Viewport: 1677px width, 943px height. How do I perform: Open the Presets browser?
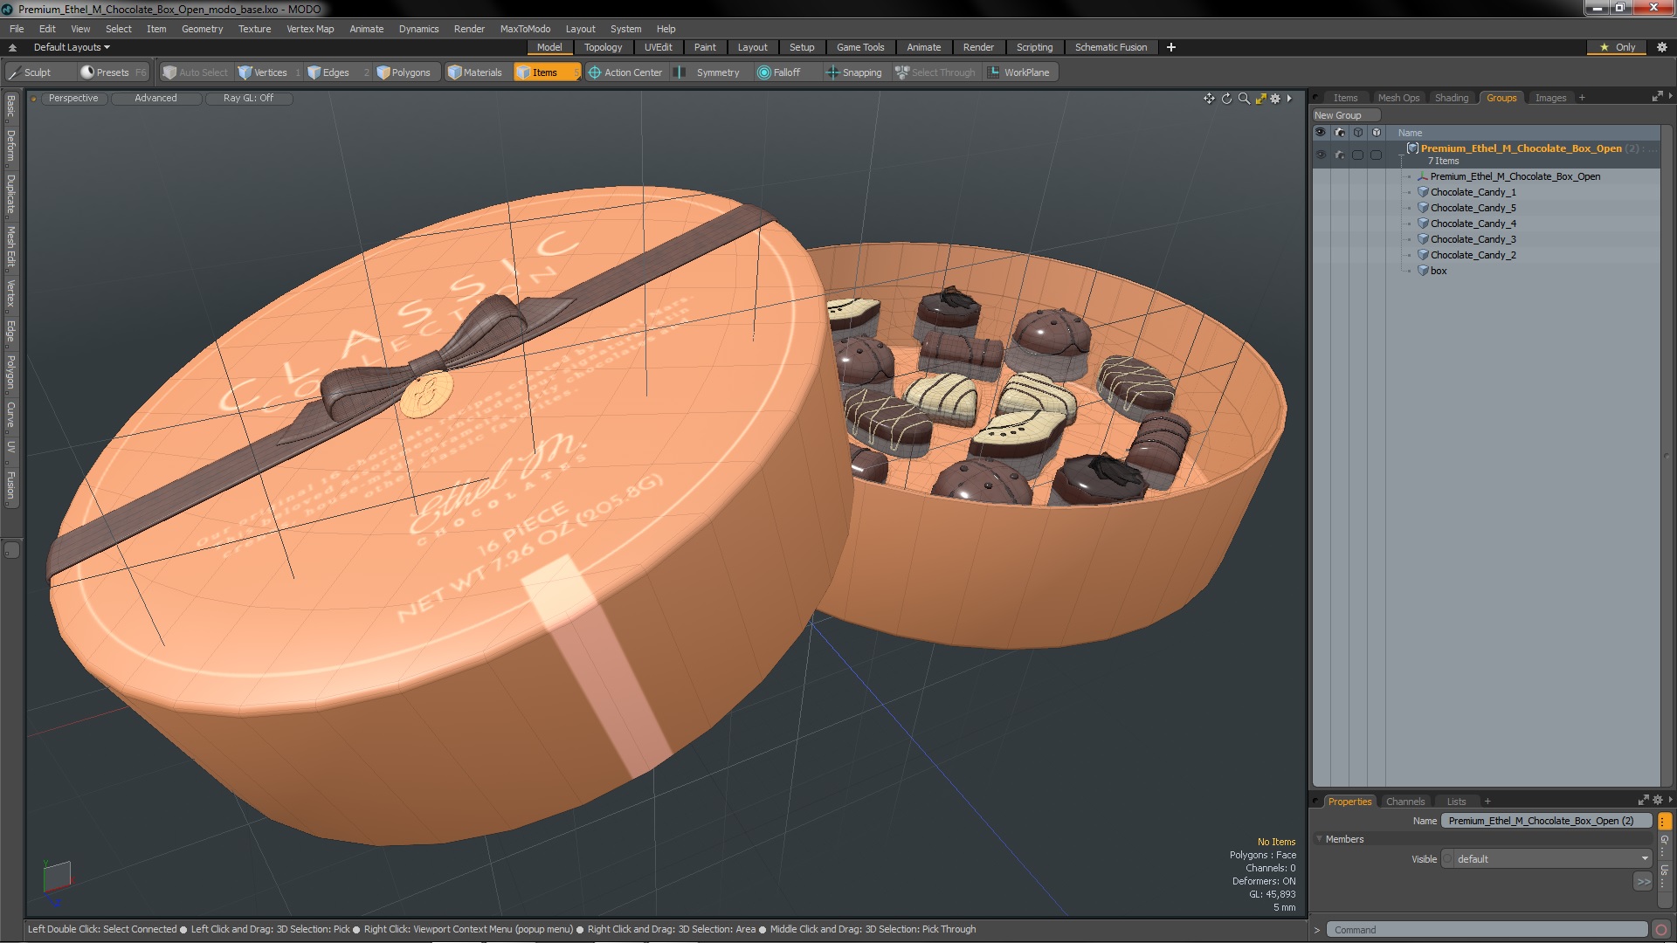(113, 72)
